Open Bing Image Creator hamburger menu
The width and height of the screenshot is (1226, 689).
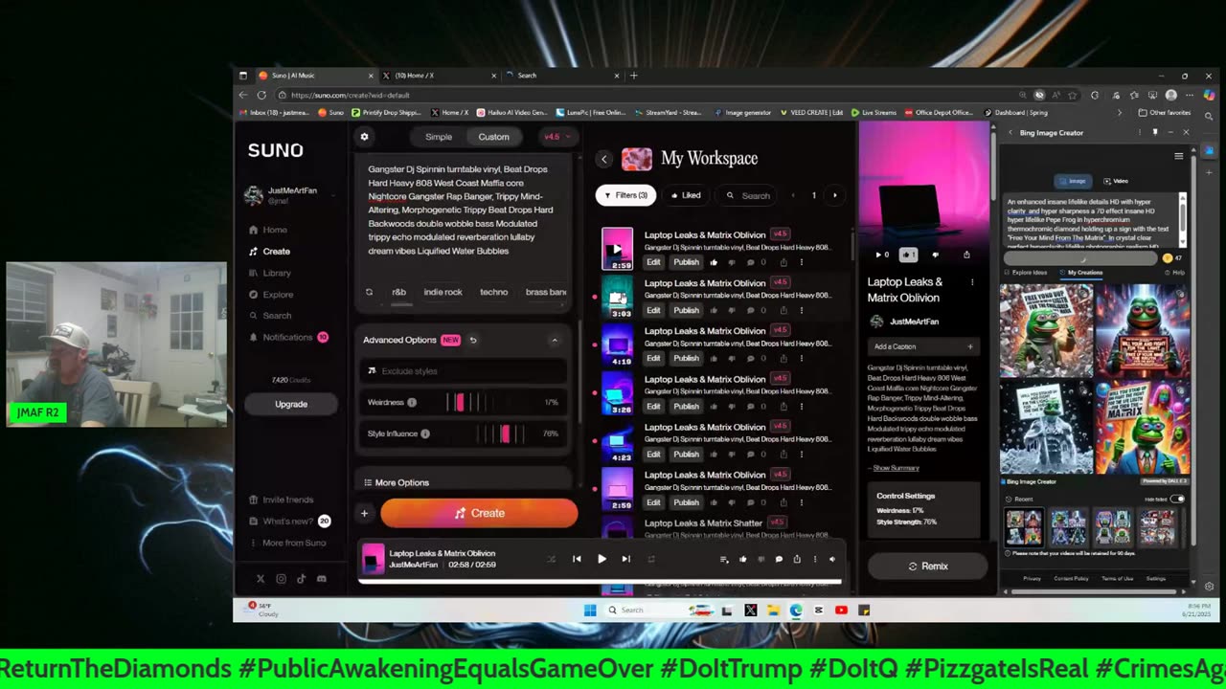point(1179,156)
